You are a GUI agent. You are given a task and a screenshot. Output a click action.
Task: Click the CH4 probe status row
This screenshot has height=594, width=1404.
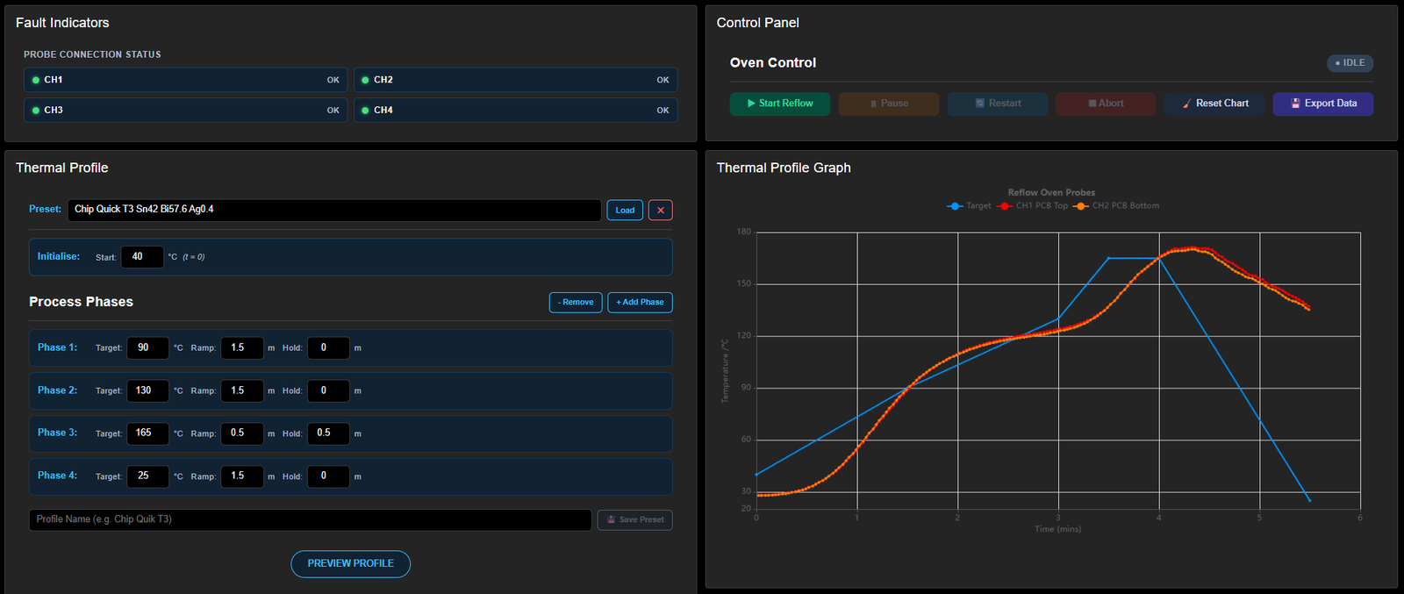[x=516, y=111]
